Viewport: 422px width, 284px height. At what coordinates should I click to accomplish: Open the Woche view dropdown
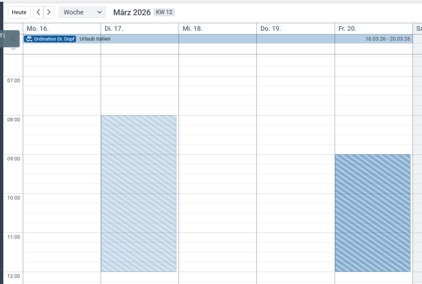(x=82, y=12)
